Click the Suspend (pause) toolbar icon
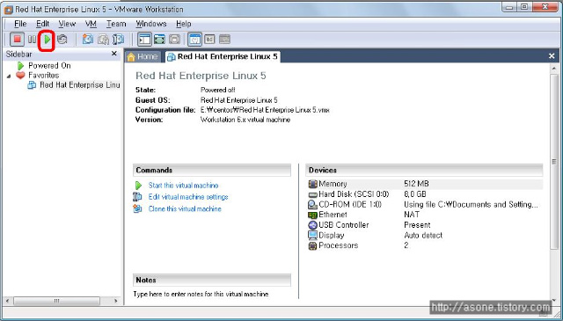 click(32, 40)
